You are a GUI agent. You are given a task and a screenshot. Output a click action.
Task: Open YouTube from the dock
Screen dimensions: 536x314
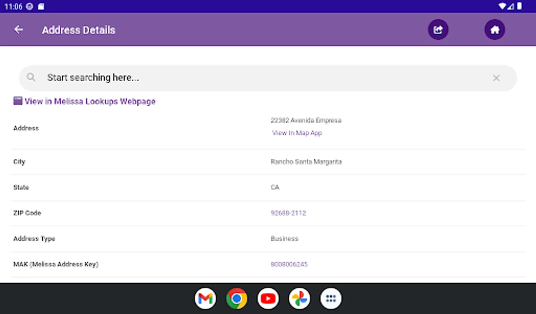[268, 298]
